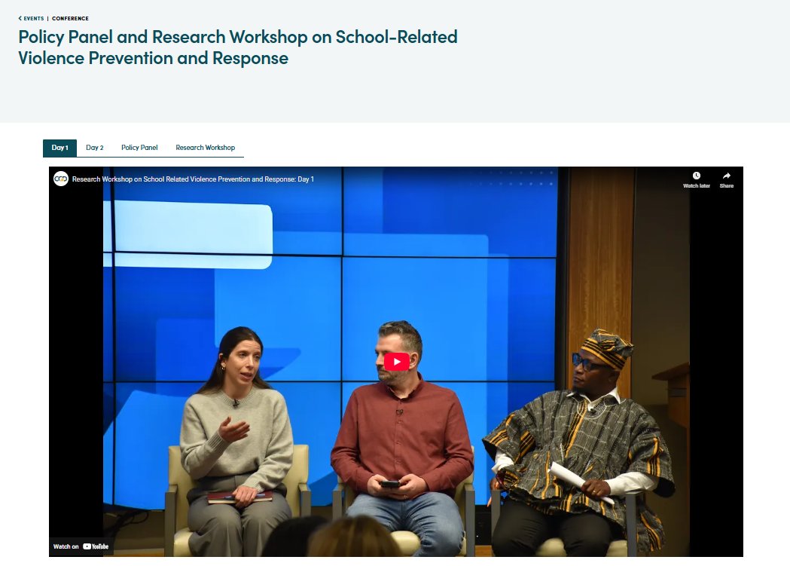Open the Policy Panel tab

pyautogui.click(x=139, y=148)
